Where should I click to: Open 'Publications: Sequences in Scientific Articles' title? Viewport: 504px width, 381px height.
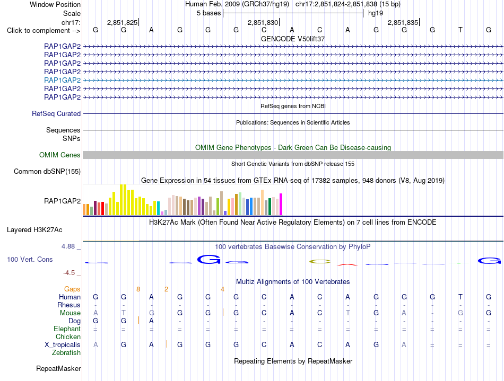coord(293,122)
